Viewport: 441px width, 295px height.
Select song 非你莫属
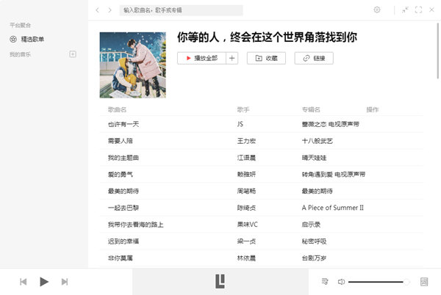121,258
